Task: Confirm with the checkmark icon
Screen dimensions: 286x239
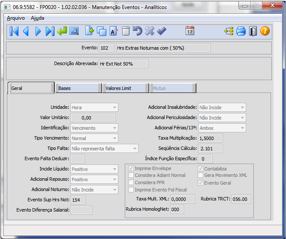Action: [x=162, y=31]
